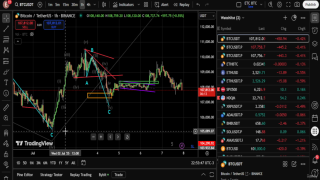This screenshot has height=180, width=320.
Task: Hide all drawings eye icon
Action: tap(6, 164)
